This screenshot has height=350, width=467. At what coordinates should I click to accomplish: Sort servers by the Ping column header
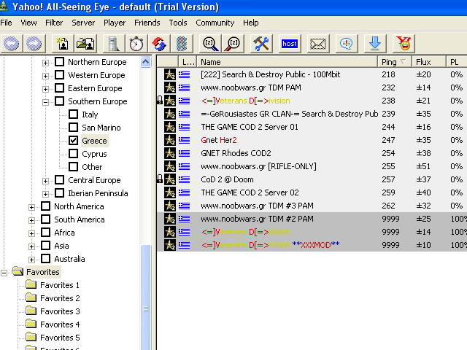coord(395,62)
